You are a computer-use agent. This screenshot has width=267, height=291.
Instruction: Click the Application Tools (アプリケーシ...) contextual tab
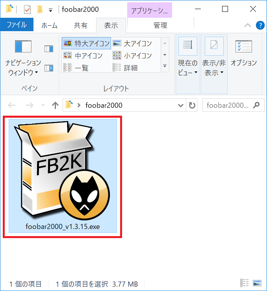[x=150, y=10]
